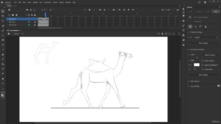Collapse the Publish Settings section

pos(189,32)
